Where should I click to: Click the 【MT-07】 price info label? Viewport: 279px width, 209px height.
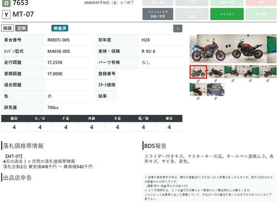click(13, 157)
